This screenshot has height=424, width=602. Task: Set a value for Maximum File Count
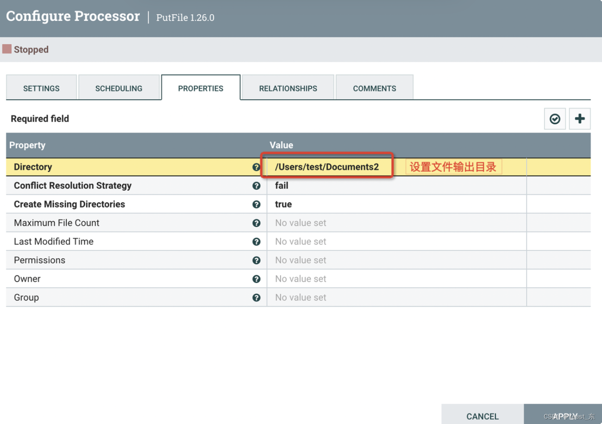pyautogui.click(x=301, y=223)
